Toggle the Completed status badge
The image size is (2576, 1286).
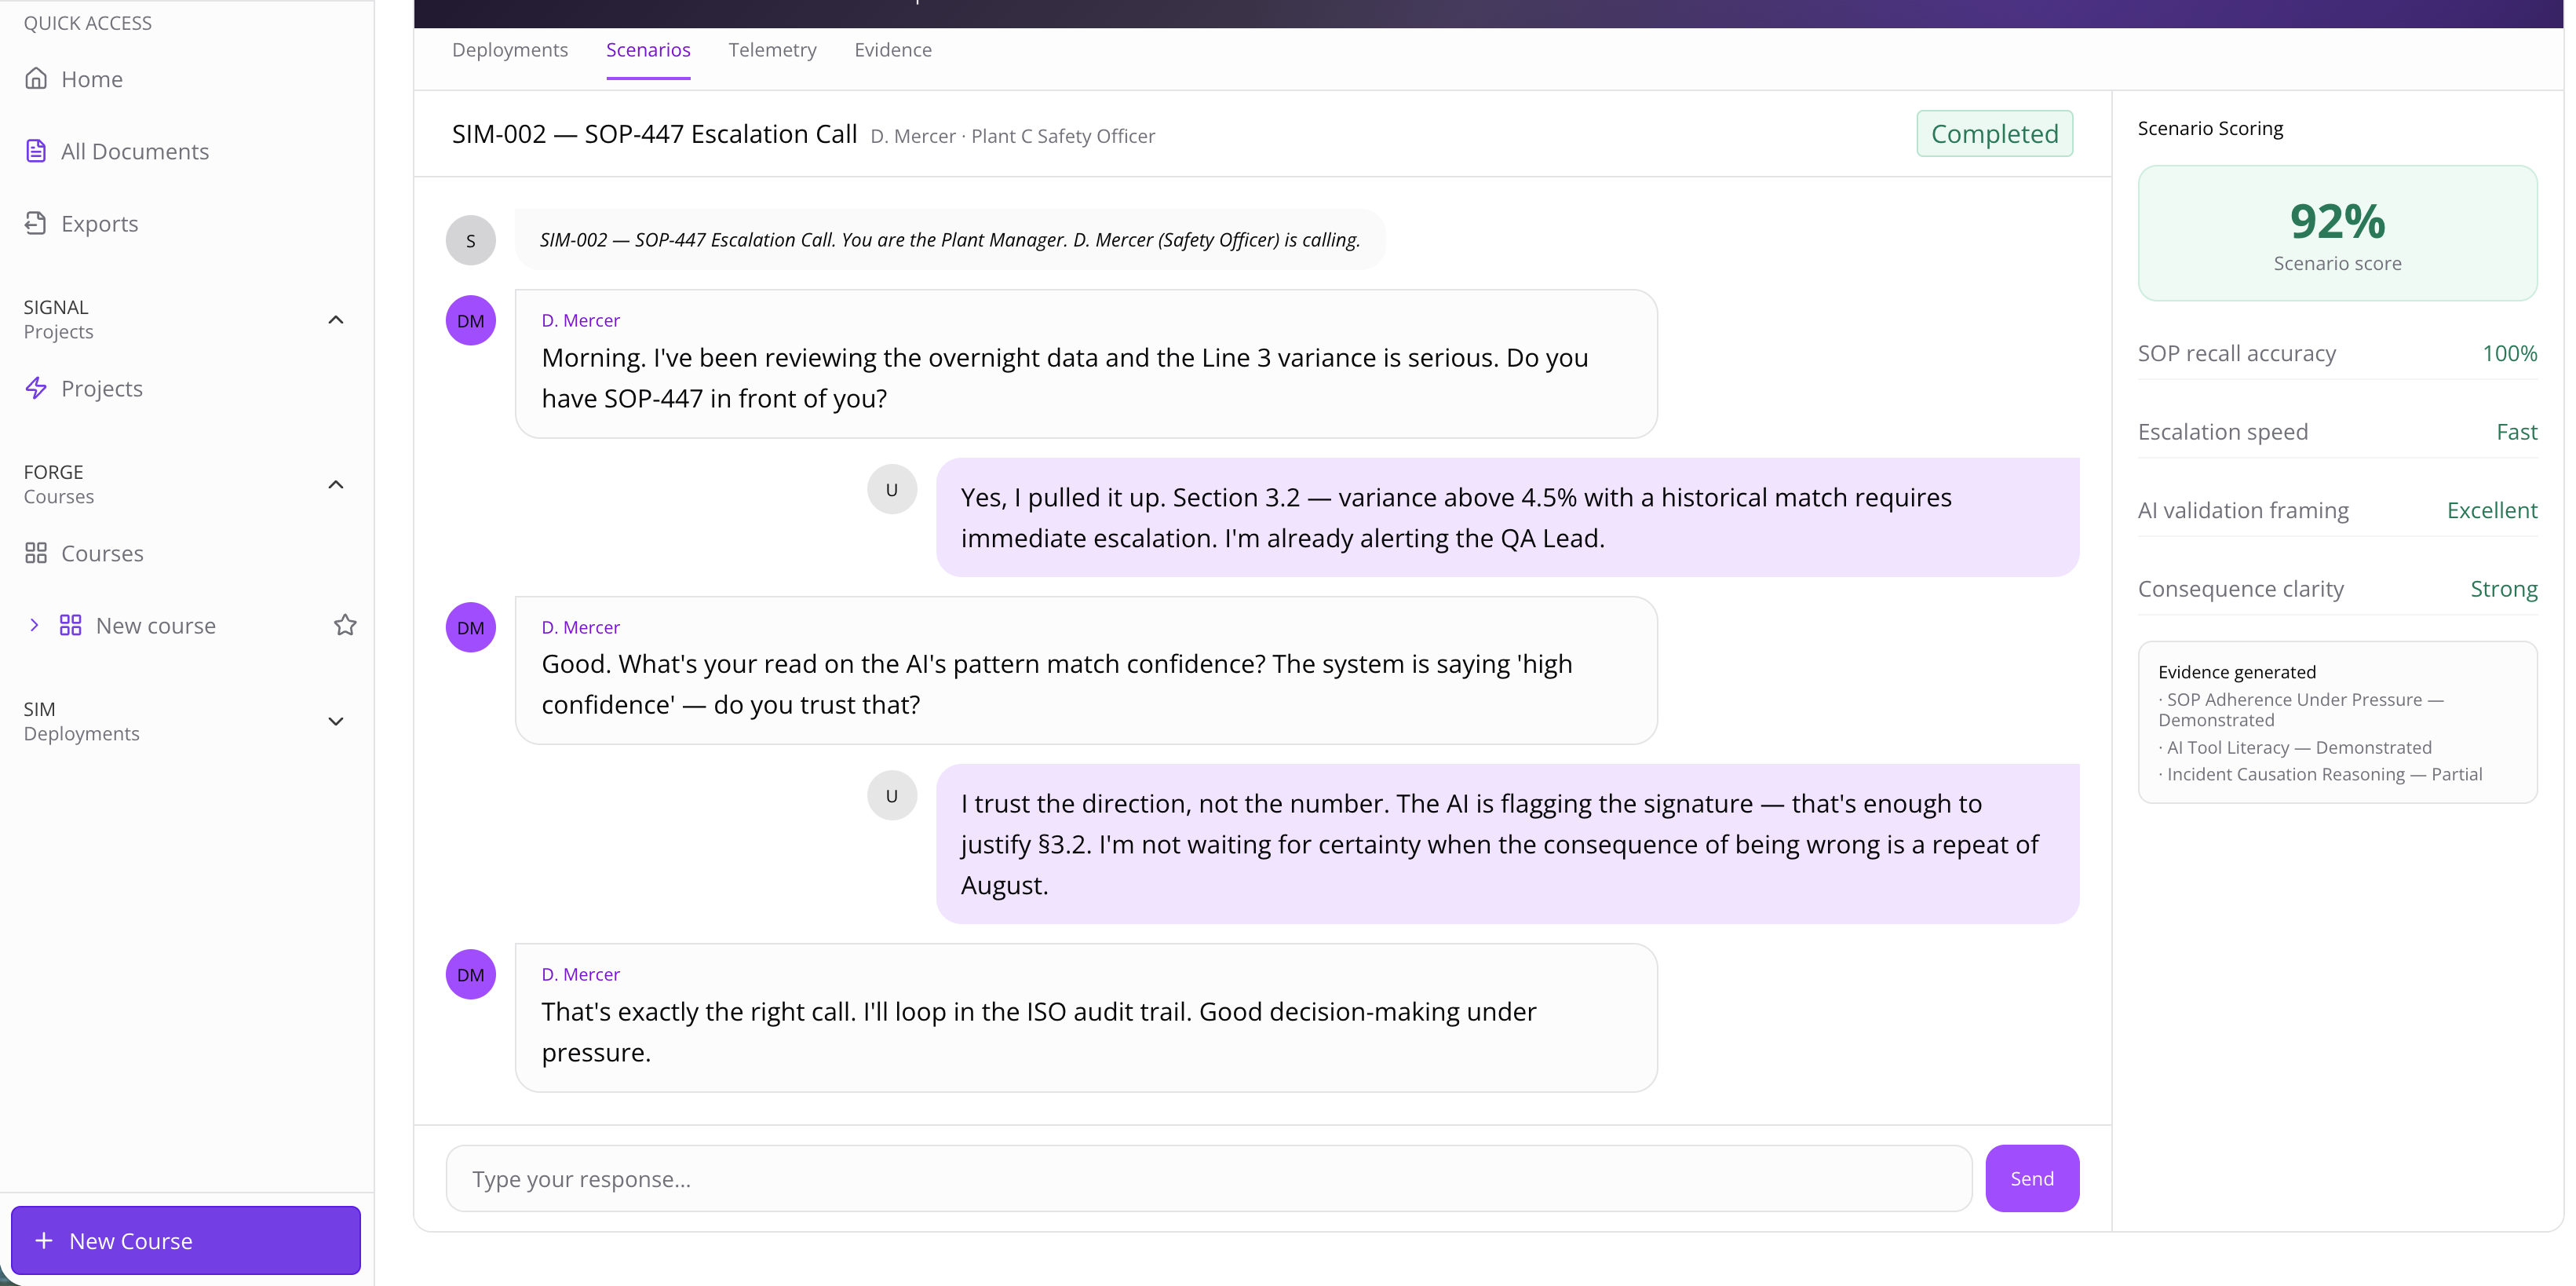tap(1994, 133)
